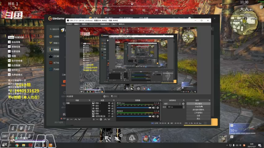The width and height of the screenshot is (264, 148).
Task: Hide the 图像 3 source using its eye
Action: click(x=109, y=103)
